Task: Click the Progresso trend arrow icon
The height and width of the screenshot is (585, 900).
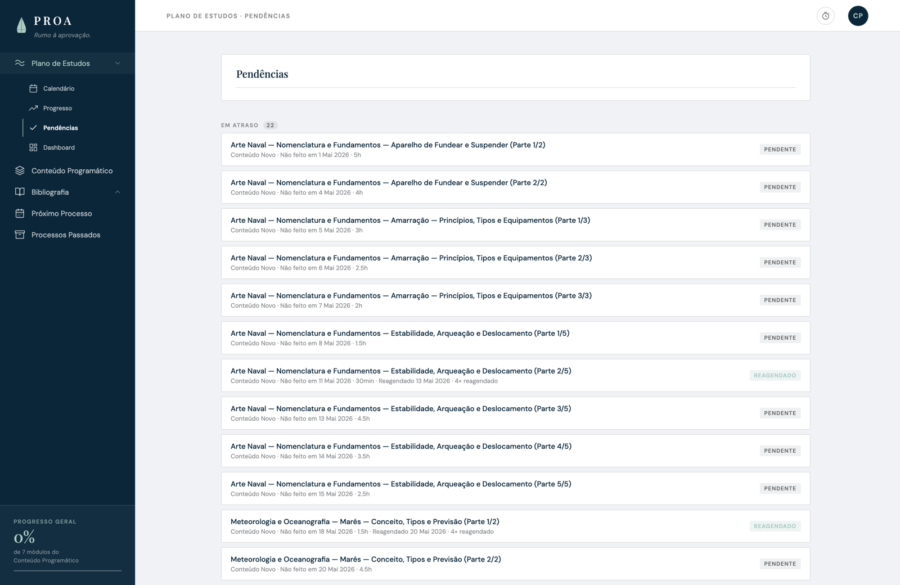Action: 33,108
